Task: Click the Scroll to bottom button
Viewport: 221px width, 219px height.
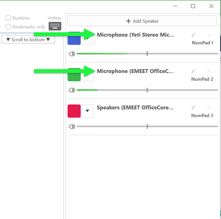Action: pyautogui.click(x=28, y=39)
